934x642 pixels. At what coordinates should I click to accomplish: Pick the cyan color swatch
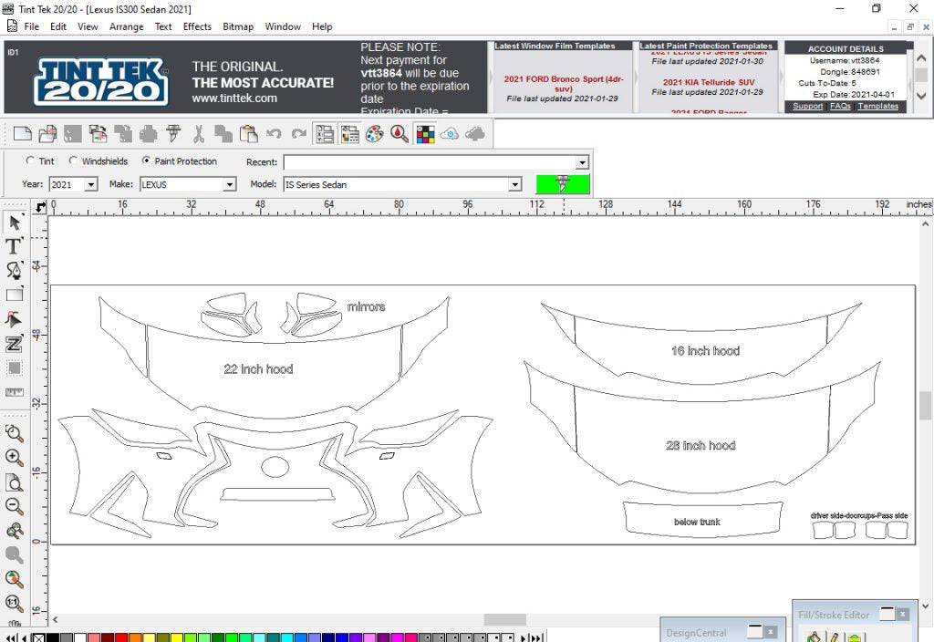[x=286, y=637]
